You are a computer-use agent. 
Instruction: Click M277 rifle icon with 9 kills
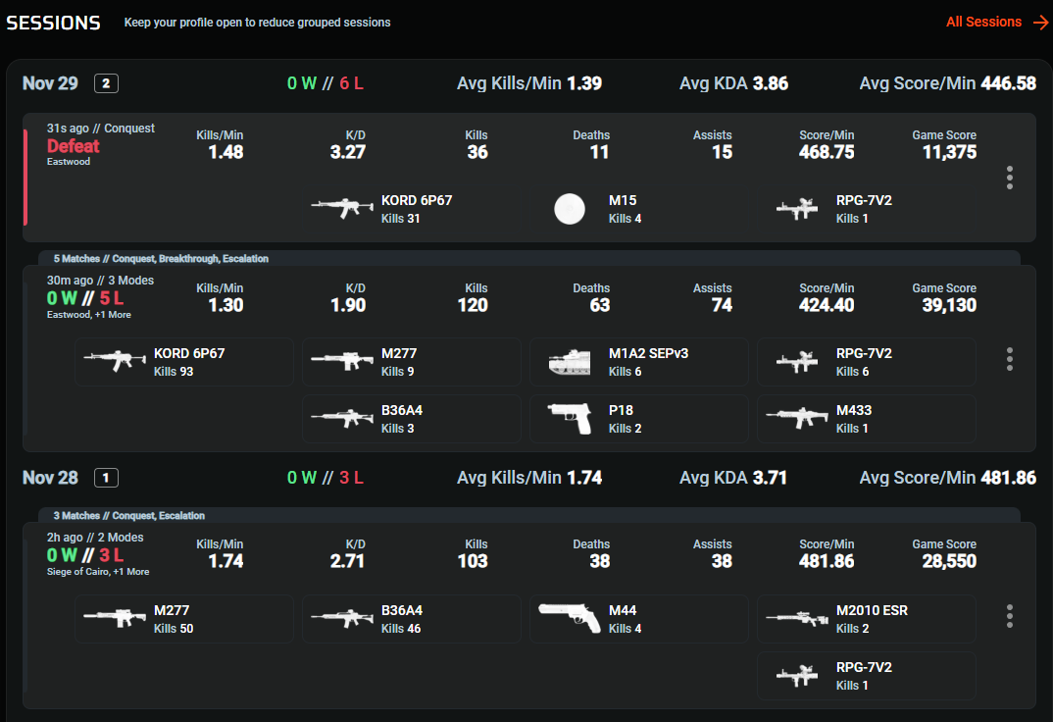[342, 361]
